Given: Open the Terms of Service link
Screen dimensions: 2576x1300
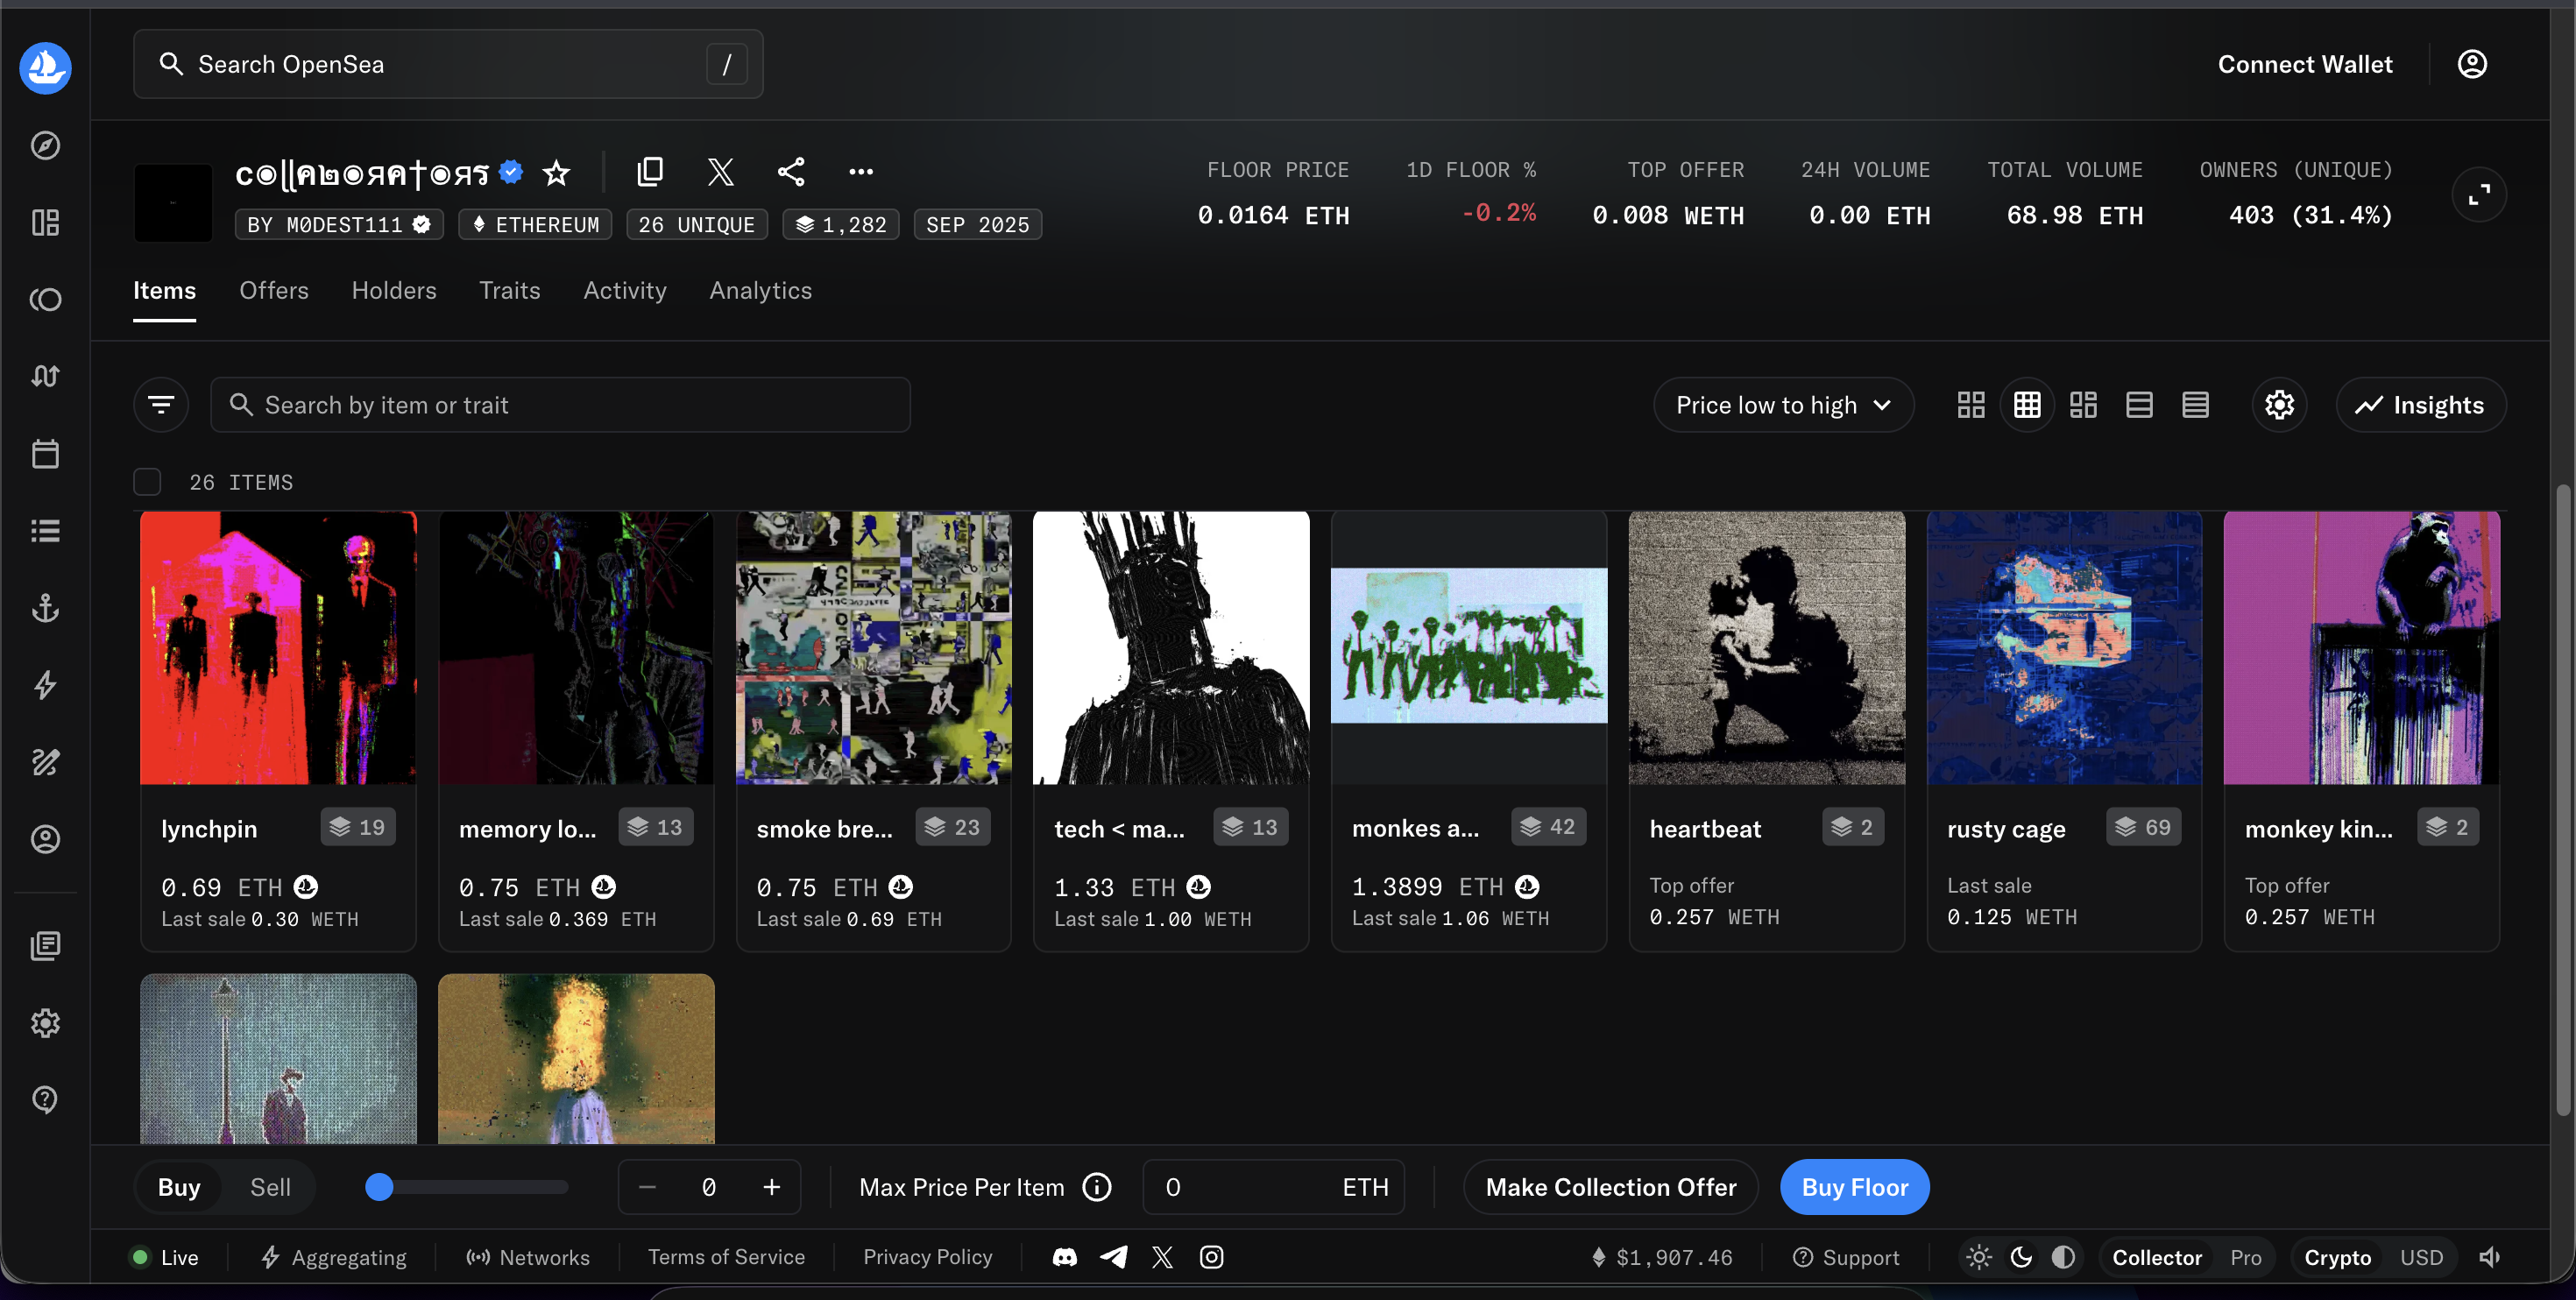Looking at the screenshot, I should pos(726,1257).
